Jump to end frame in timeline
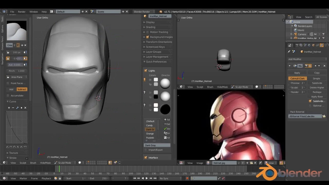The height and width of the screenshot is (185, 329). [155, 178]
